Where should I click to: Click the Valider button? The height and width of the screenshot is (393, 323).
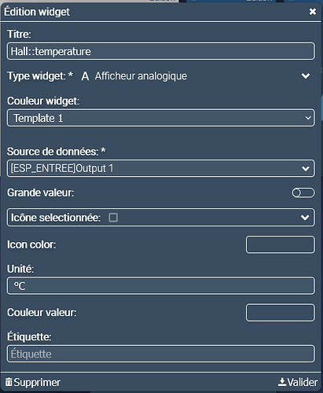pyautogui.click(x=298, y=382)
